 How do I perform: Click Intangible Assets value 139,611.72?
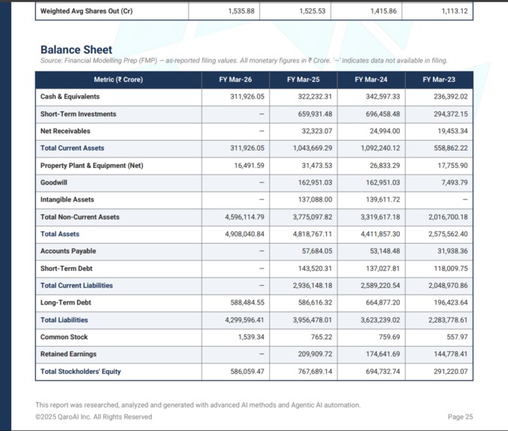383,200
